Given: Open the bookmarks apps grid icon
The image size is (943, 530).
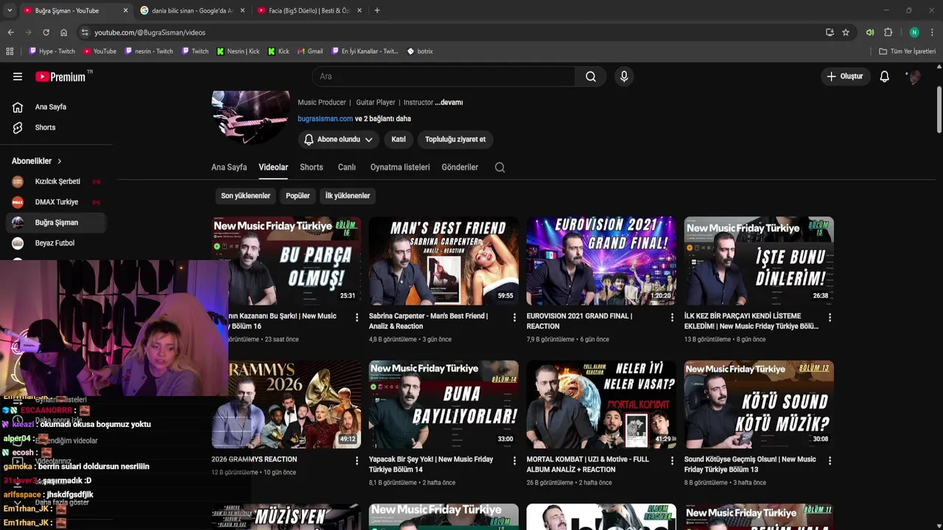Looking at the screenshot, I should (x=10, y=52).
